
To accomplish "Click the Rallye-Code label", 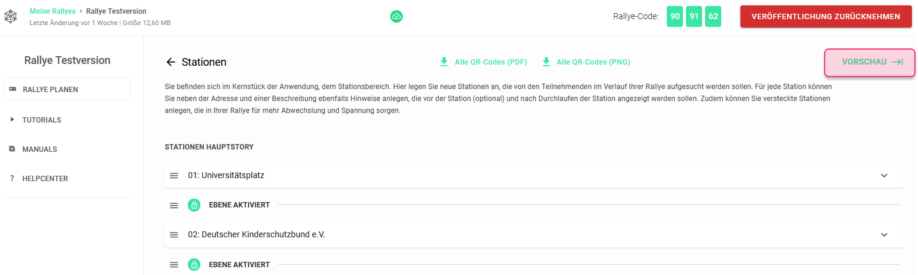I will [x=636, y=17].
